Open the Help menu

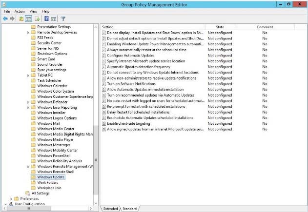(45, 11)
